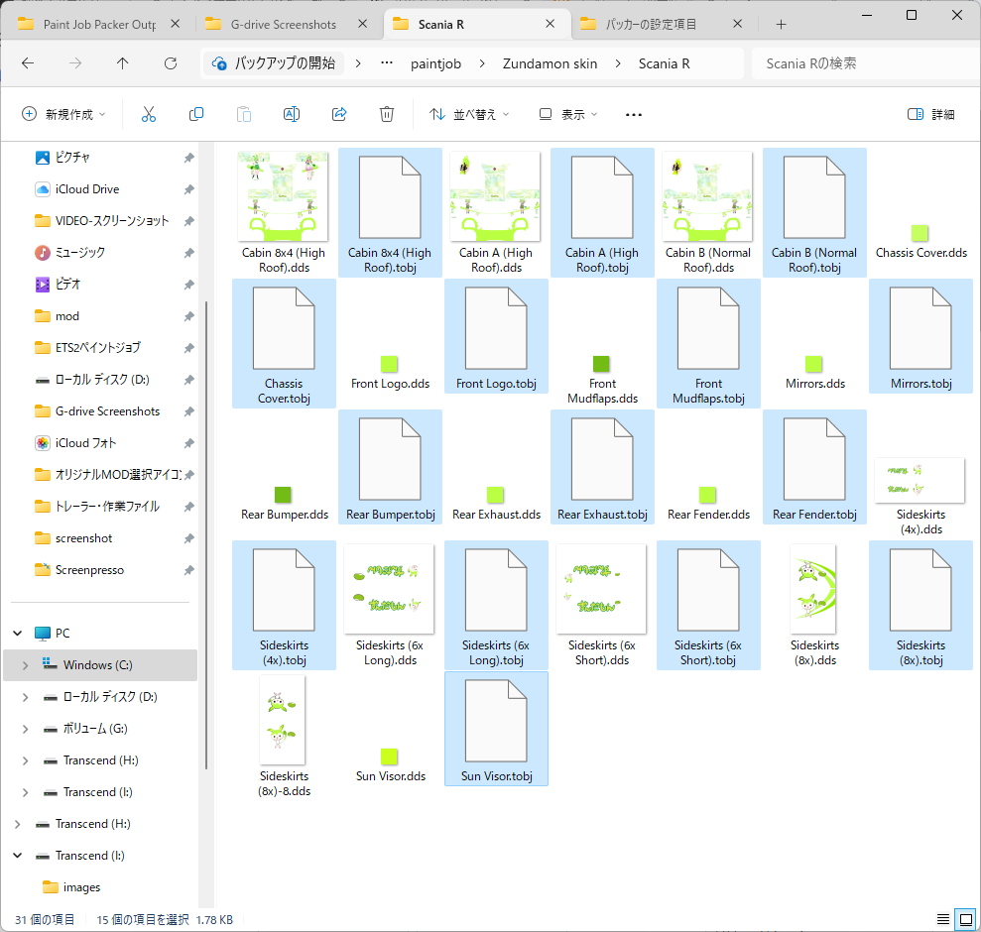
Task: Switch to the Paint Job Packer Output tab
Action: pos(98,24)
